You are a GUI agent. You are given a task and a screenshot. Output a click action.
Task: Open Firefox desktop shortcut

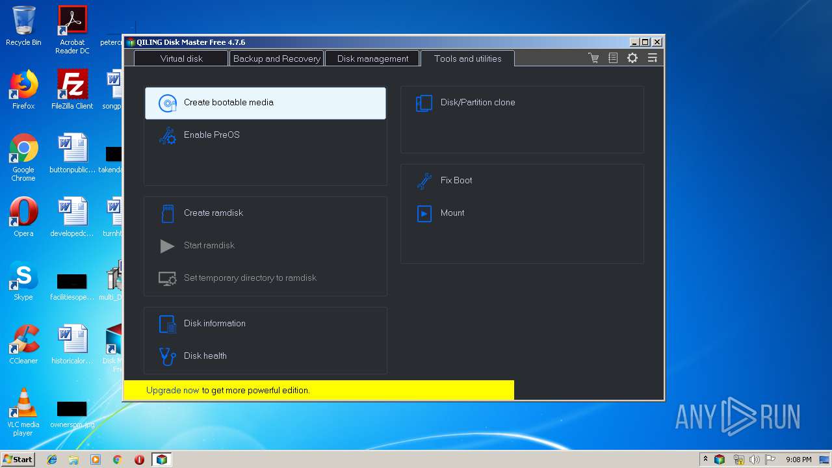point(23,90)
